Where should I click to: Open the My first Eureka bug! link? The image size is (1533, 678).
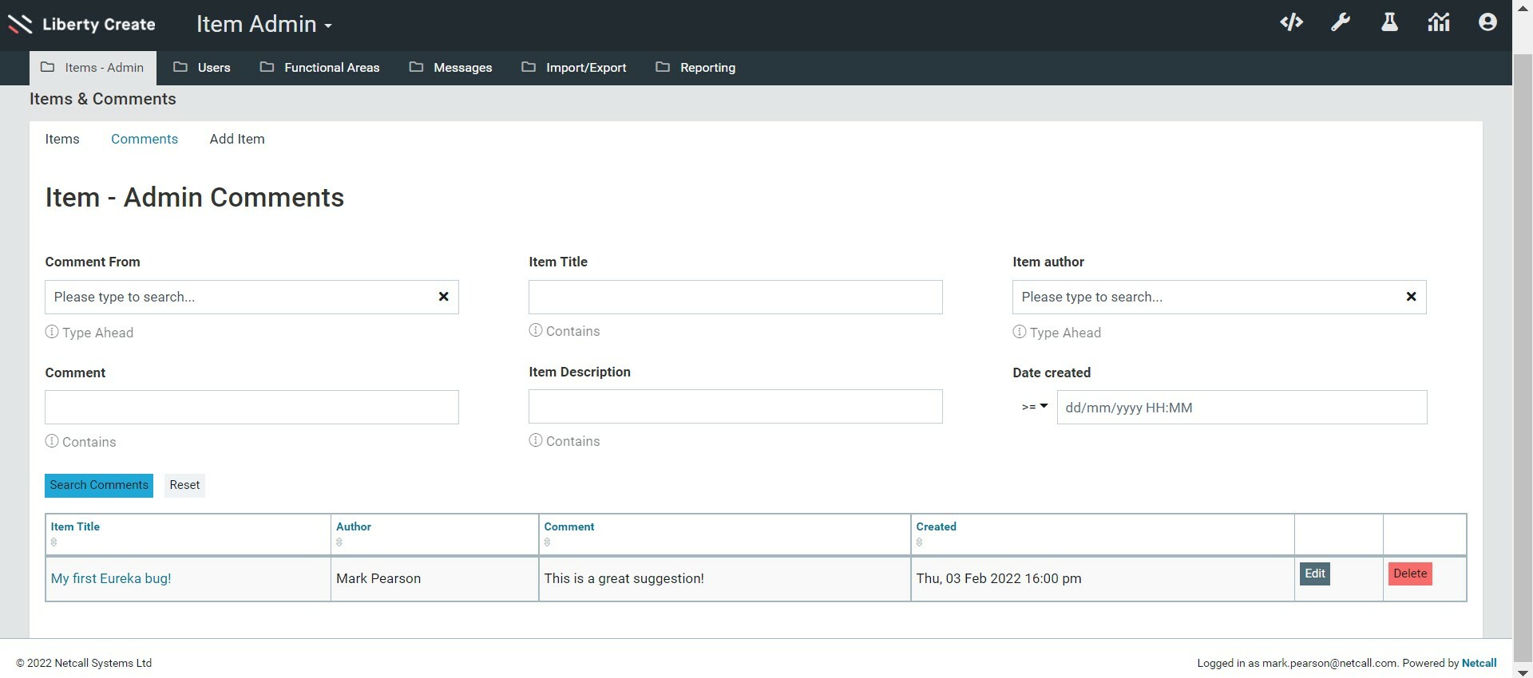pyautogui.click(x=111, y=578)
